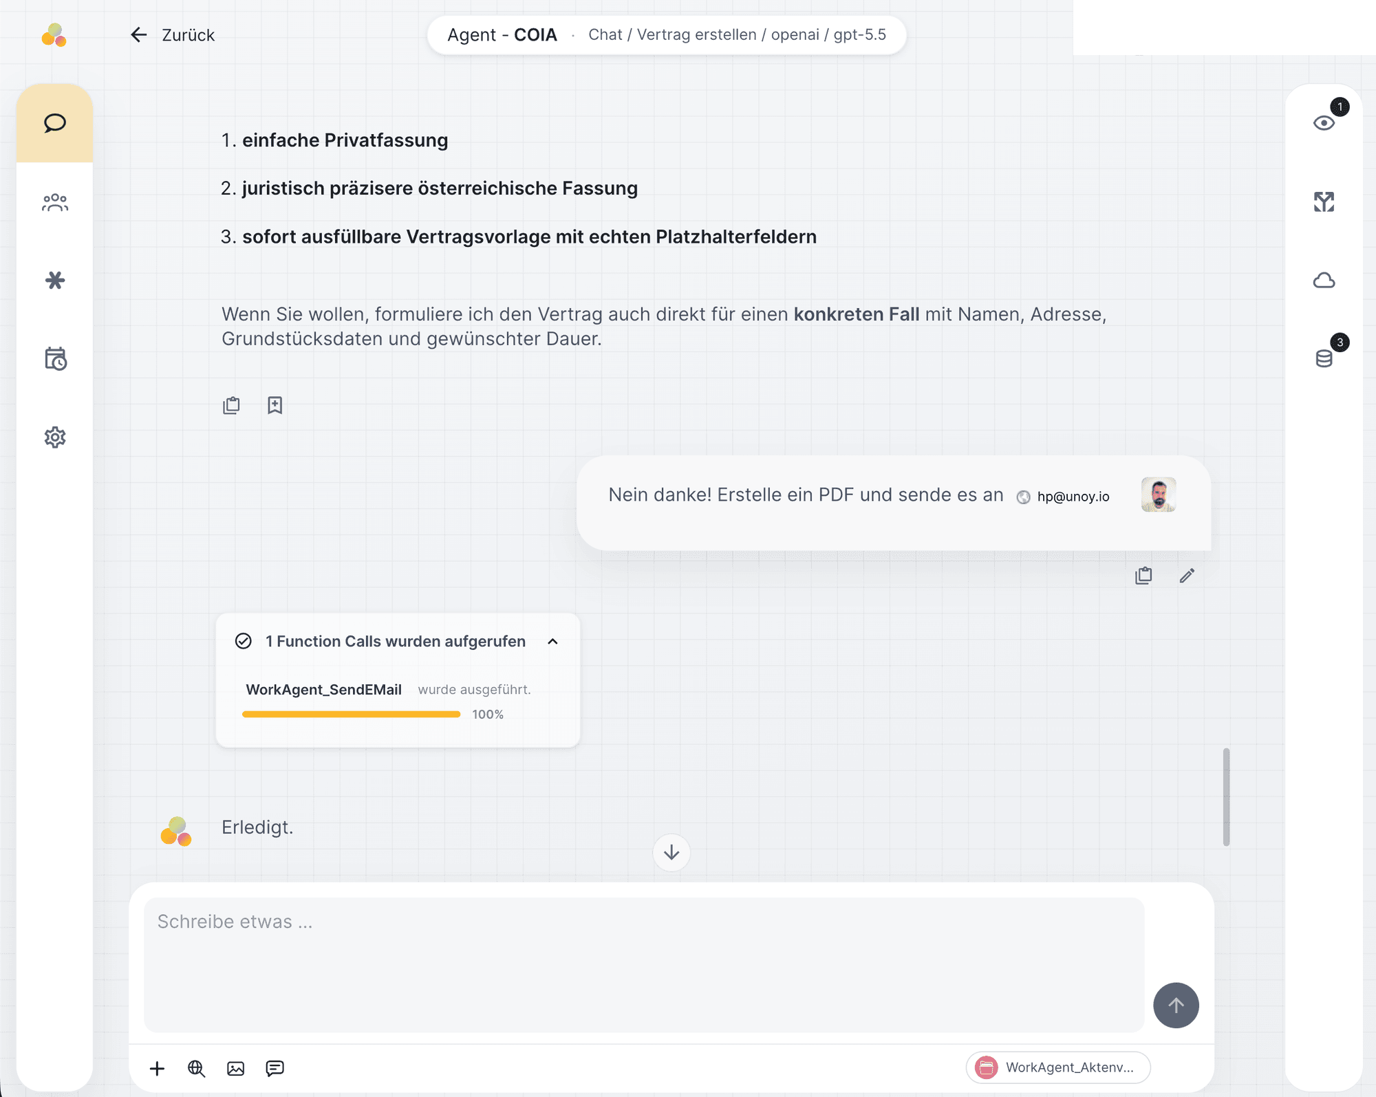Click WorkAgent_SendEMail function entry

pos(323,690)
